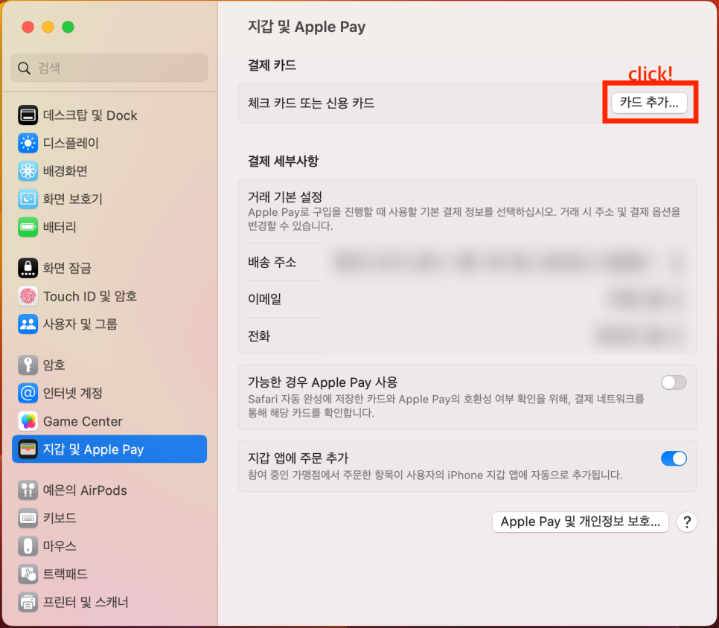Open the 마우스 mouse icon
The height and width of the screenshot is (628, 719).
click(x=28, y=546)
